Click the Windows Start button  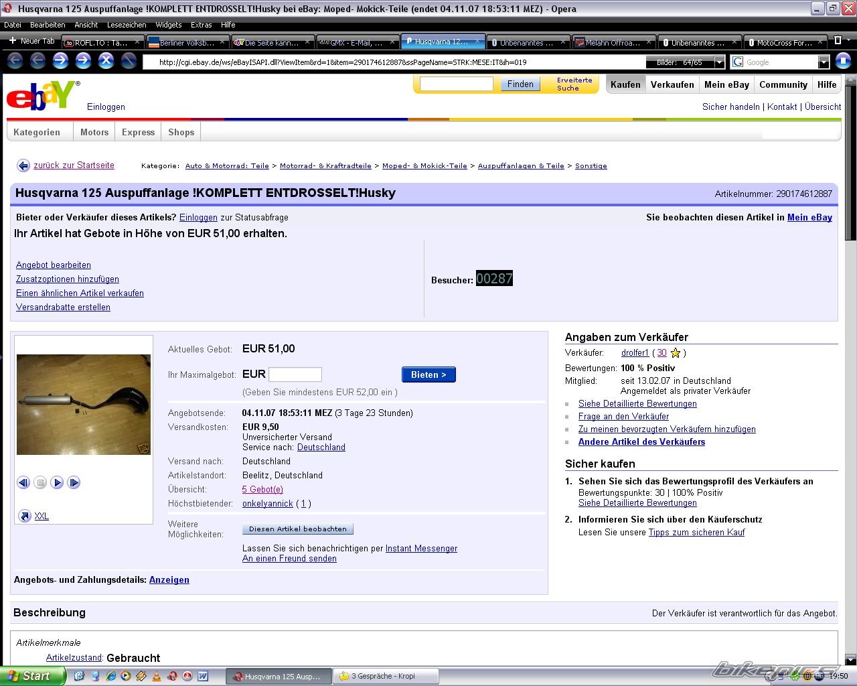(32, 676)
